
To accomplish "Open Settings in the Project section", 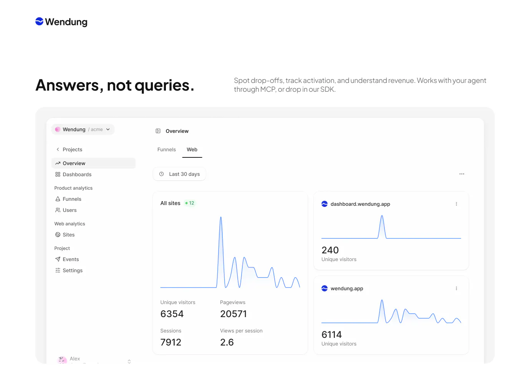I will [x=93, y=270].
